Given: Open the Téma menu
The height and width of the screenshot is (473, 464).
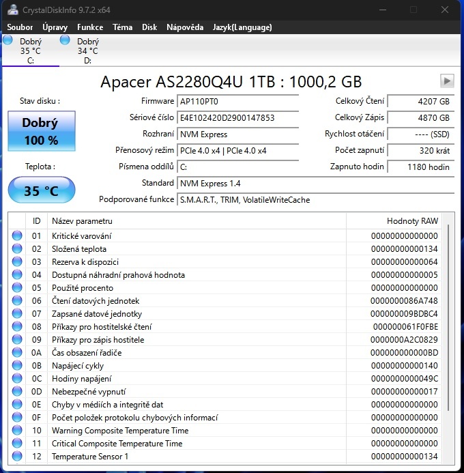Looking at the screenshot, I should [x=122, y=27].
